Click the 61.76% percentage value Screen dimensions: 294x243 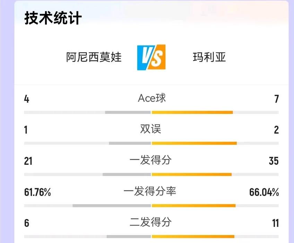tap(37, 192)
